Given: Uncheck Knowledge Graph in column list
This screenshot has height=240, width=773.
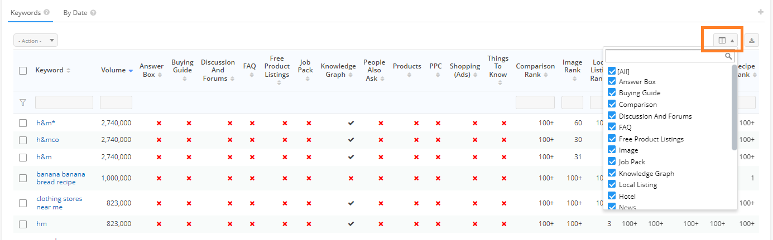Looking at the screenshot, I should [612, 173].
